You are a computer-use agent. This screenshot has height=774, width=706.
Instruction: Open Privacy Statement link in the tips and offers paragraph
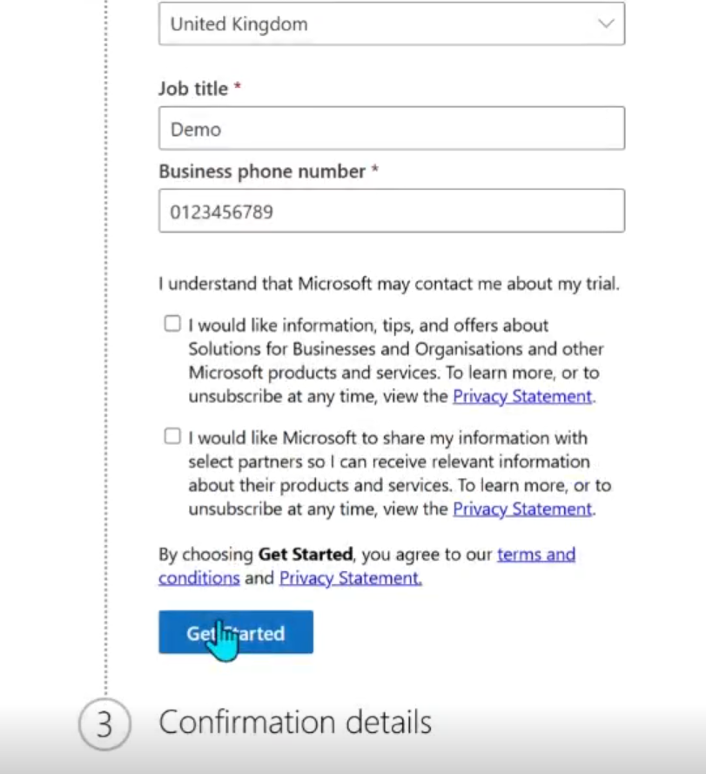pos(522,396)
